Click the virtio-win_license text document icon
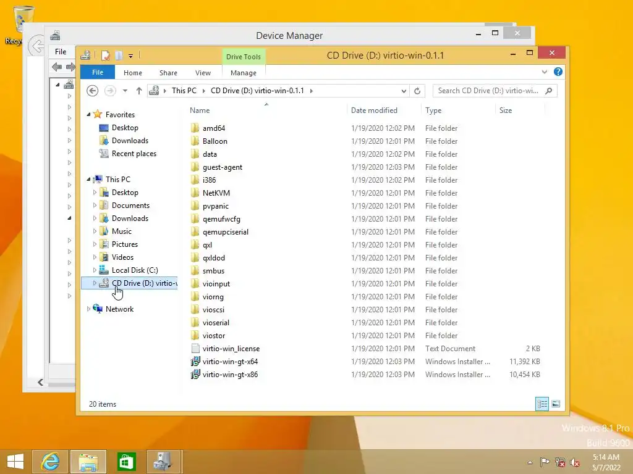 pyautogui.click(x=195, y=349)
